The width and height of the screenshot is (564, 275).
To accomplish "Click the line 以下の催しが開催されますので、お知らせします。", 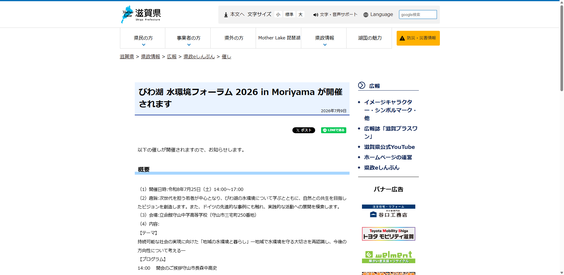I will (192, 150).
